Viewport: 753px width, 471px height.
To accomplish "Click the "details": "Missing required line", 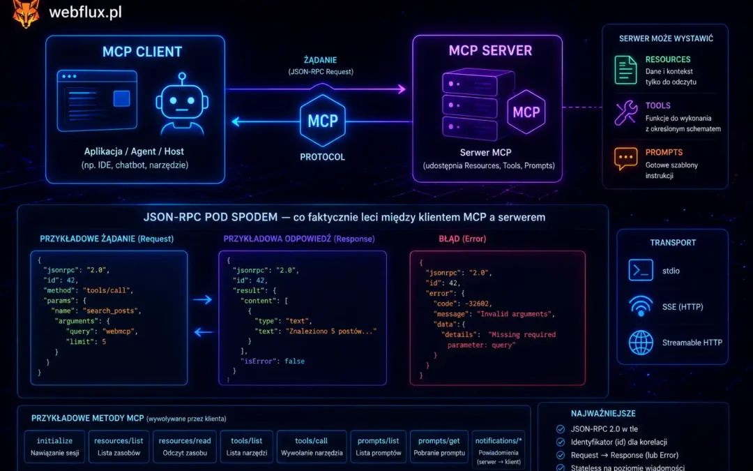I will coord(499,334).
